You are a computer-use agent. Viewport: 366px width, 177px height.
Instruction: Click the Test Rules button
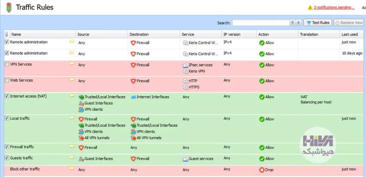(x=318, y=22)
